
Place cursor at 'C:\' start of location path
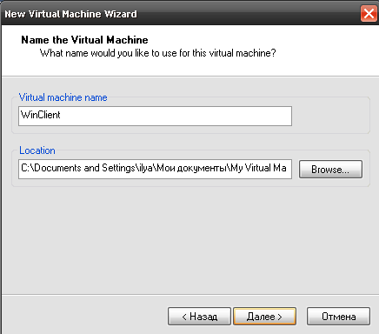point(26,168)
